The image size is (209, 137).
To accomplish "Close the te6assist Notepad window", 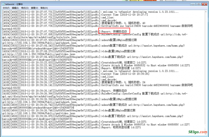I will click(x=204, y=4).
